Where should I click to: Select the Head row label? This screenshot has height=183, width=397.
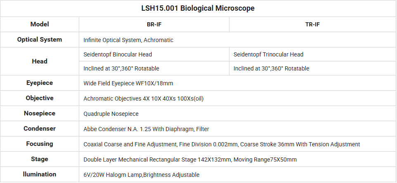pos(40,61)
